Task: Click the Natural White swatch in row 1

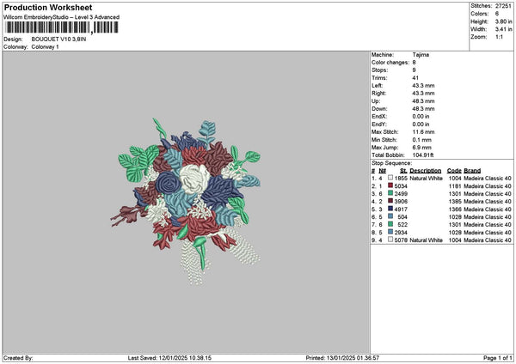Action: 390,178
